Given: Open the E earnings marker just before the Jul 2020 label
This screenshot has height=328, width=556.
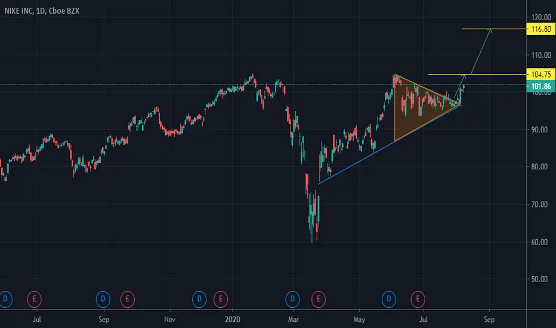Looking at the screenshot, I should (x=418, y=299).
